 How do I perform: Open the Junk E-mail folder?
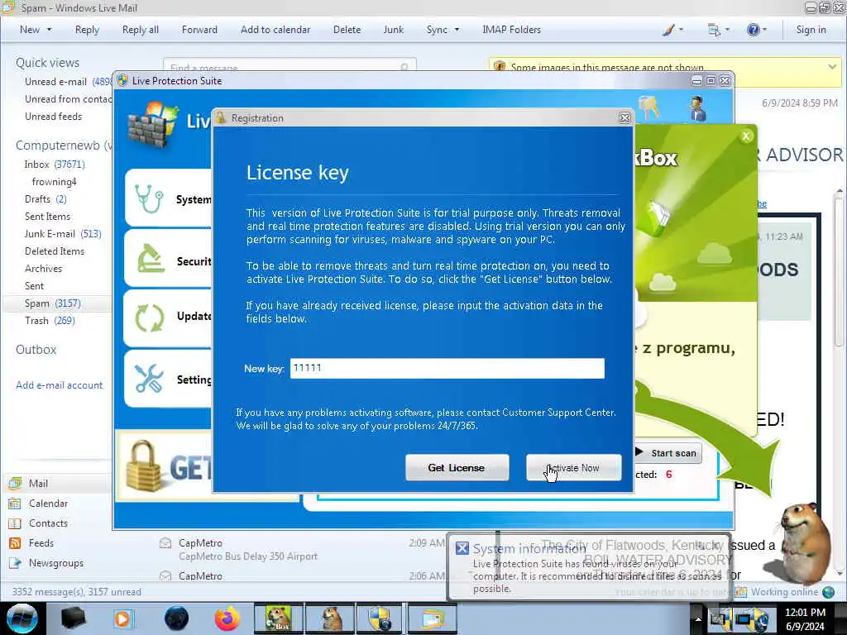63,233
